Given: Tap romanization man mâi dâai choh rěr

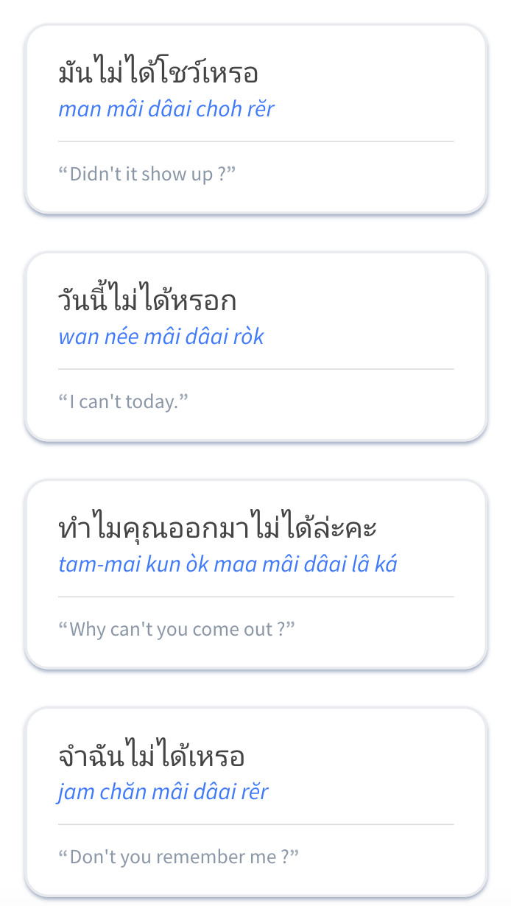Looking at the screenshot, I should coord(166,110).
